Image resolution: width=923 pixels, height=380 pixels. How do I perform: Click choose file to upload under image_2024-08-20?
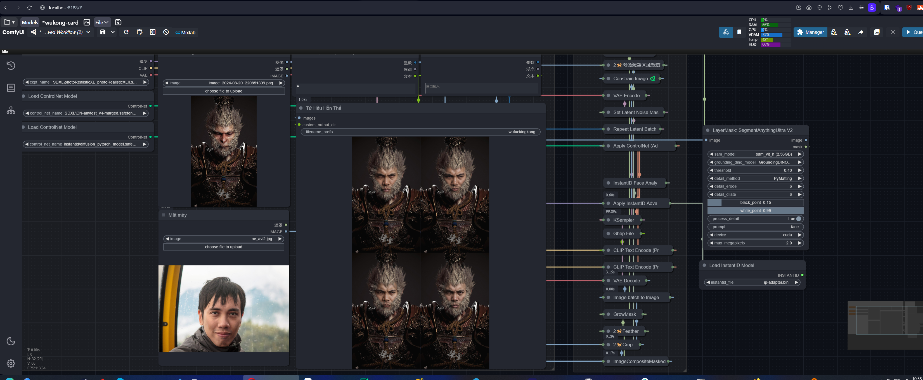point(224,91)
